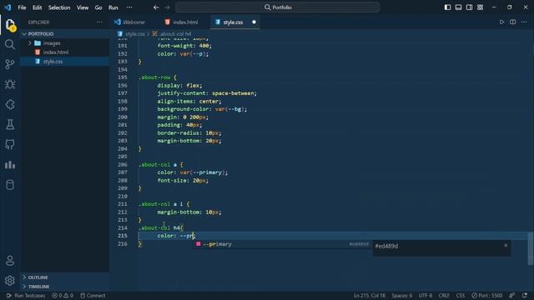Open the GitHub icon in activity bar
This screenshot has height=300, width=534.
[x=10, y=144]
